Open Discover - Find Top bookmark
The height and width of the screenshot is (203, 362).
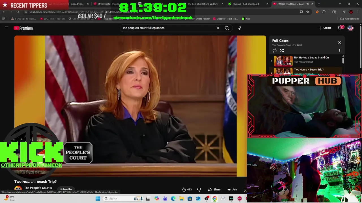tap(225, 19)
